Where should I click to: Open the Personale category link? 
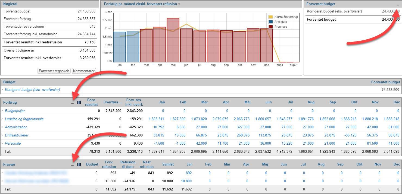[x=13, y=144]
